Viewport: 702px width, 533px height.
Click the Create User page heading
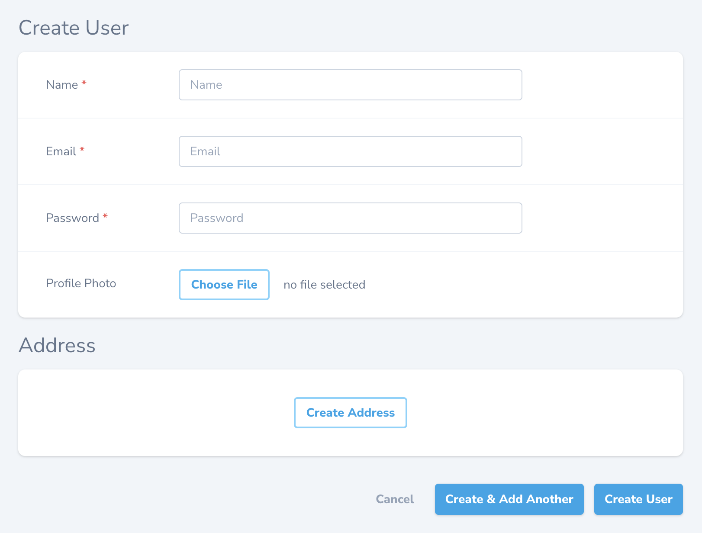(74, 28)
